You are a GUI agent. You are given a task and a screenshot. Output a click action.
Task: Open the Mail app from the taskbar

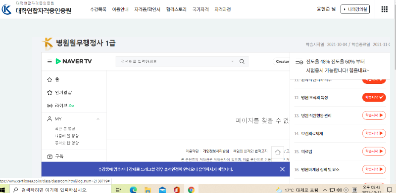tap(162, 190)
